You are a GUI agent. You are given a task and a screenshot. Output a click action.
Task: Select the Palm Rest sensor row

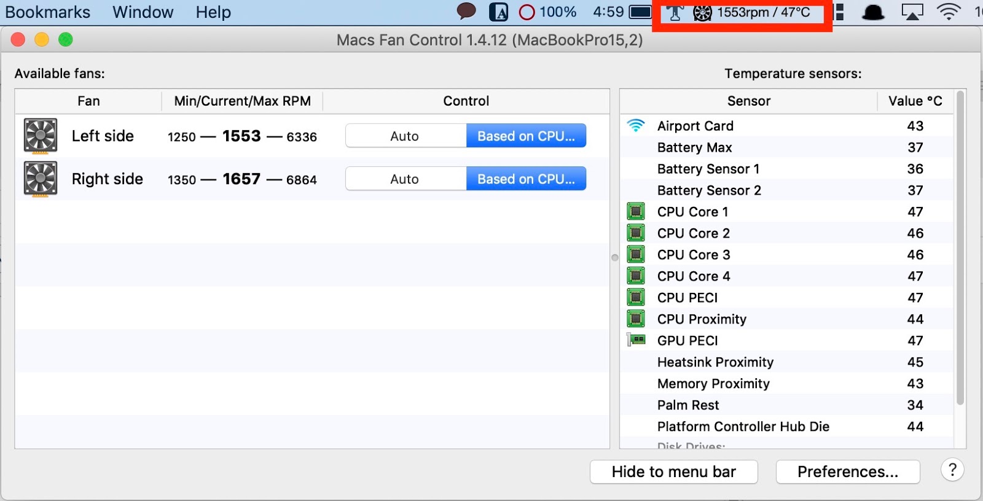click(786, 405)
